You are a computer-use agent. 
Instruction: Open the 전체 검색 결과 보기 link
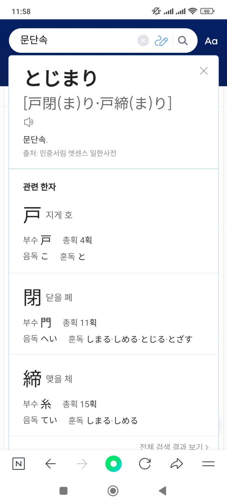click(x=174, y=446)
